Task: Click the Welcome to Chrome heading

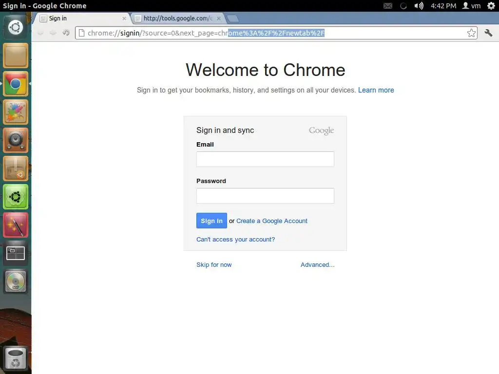Action: click(x=266, y=70)
